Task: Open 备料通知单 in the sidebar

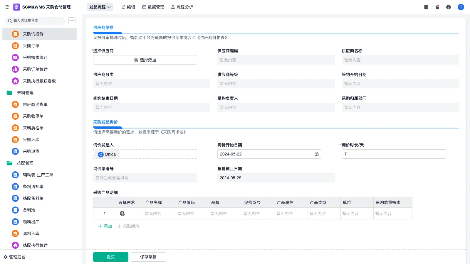Action: point(40,187)
